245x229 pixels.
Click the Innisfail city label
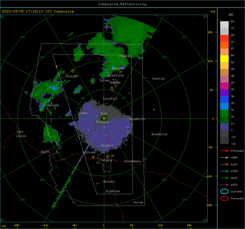point(110,99)
